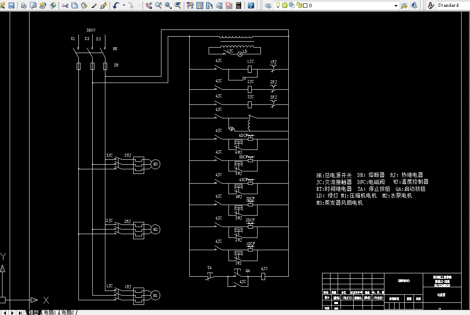Toggle layer 0 freeze sun icon
This screenshot has width=470, height=315.
point(285,5)
